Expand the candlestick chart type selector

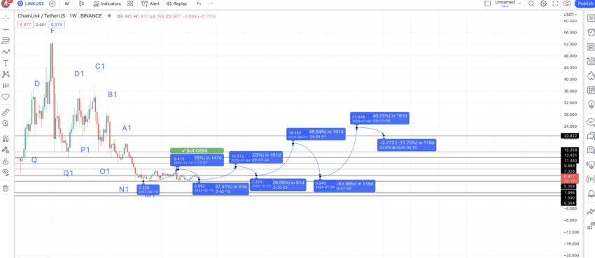click(81, 3)
